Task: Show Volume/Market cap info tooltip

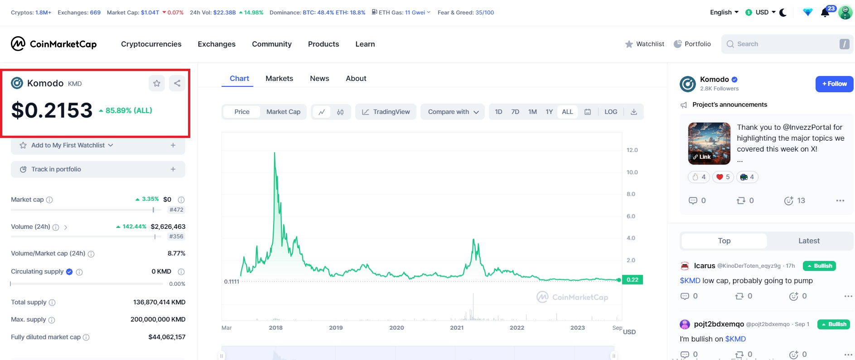Action: click(x=91, y=254)
